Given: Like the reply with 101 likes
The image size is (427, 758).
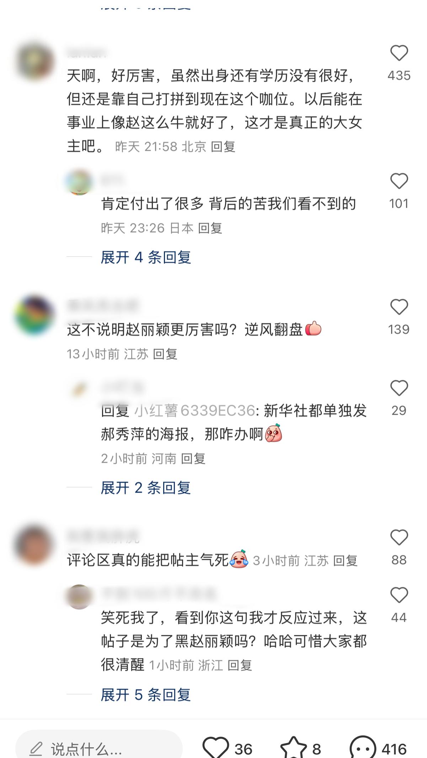Looking at the screenshot, I should click(399, 181).
